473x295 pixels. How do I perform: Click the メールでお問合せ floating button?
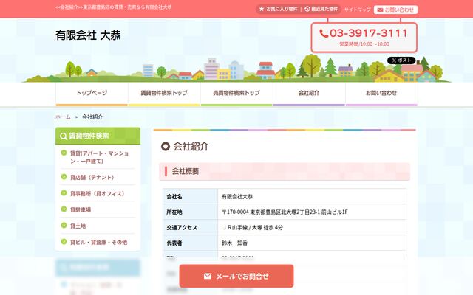[236, 276]
